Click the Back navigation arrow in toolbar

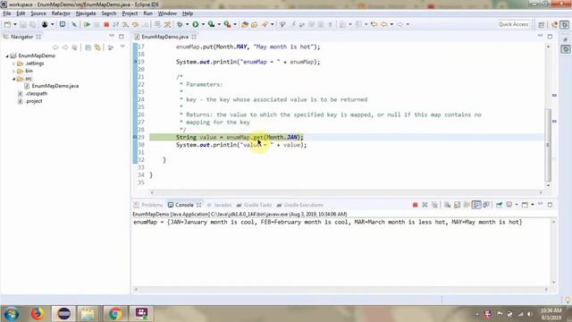(383, 24)
